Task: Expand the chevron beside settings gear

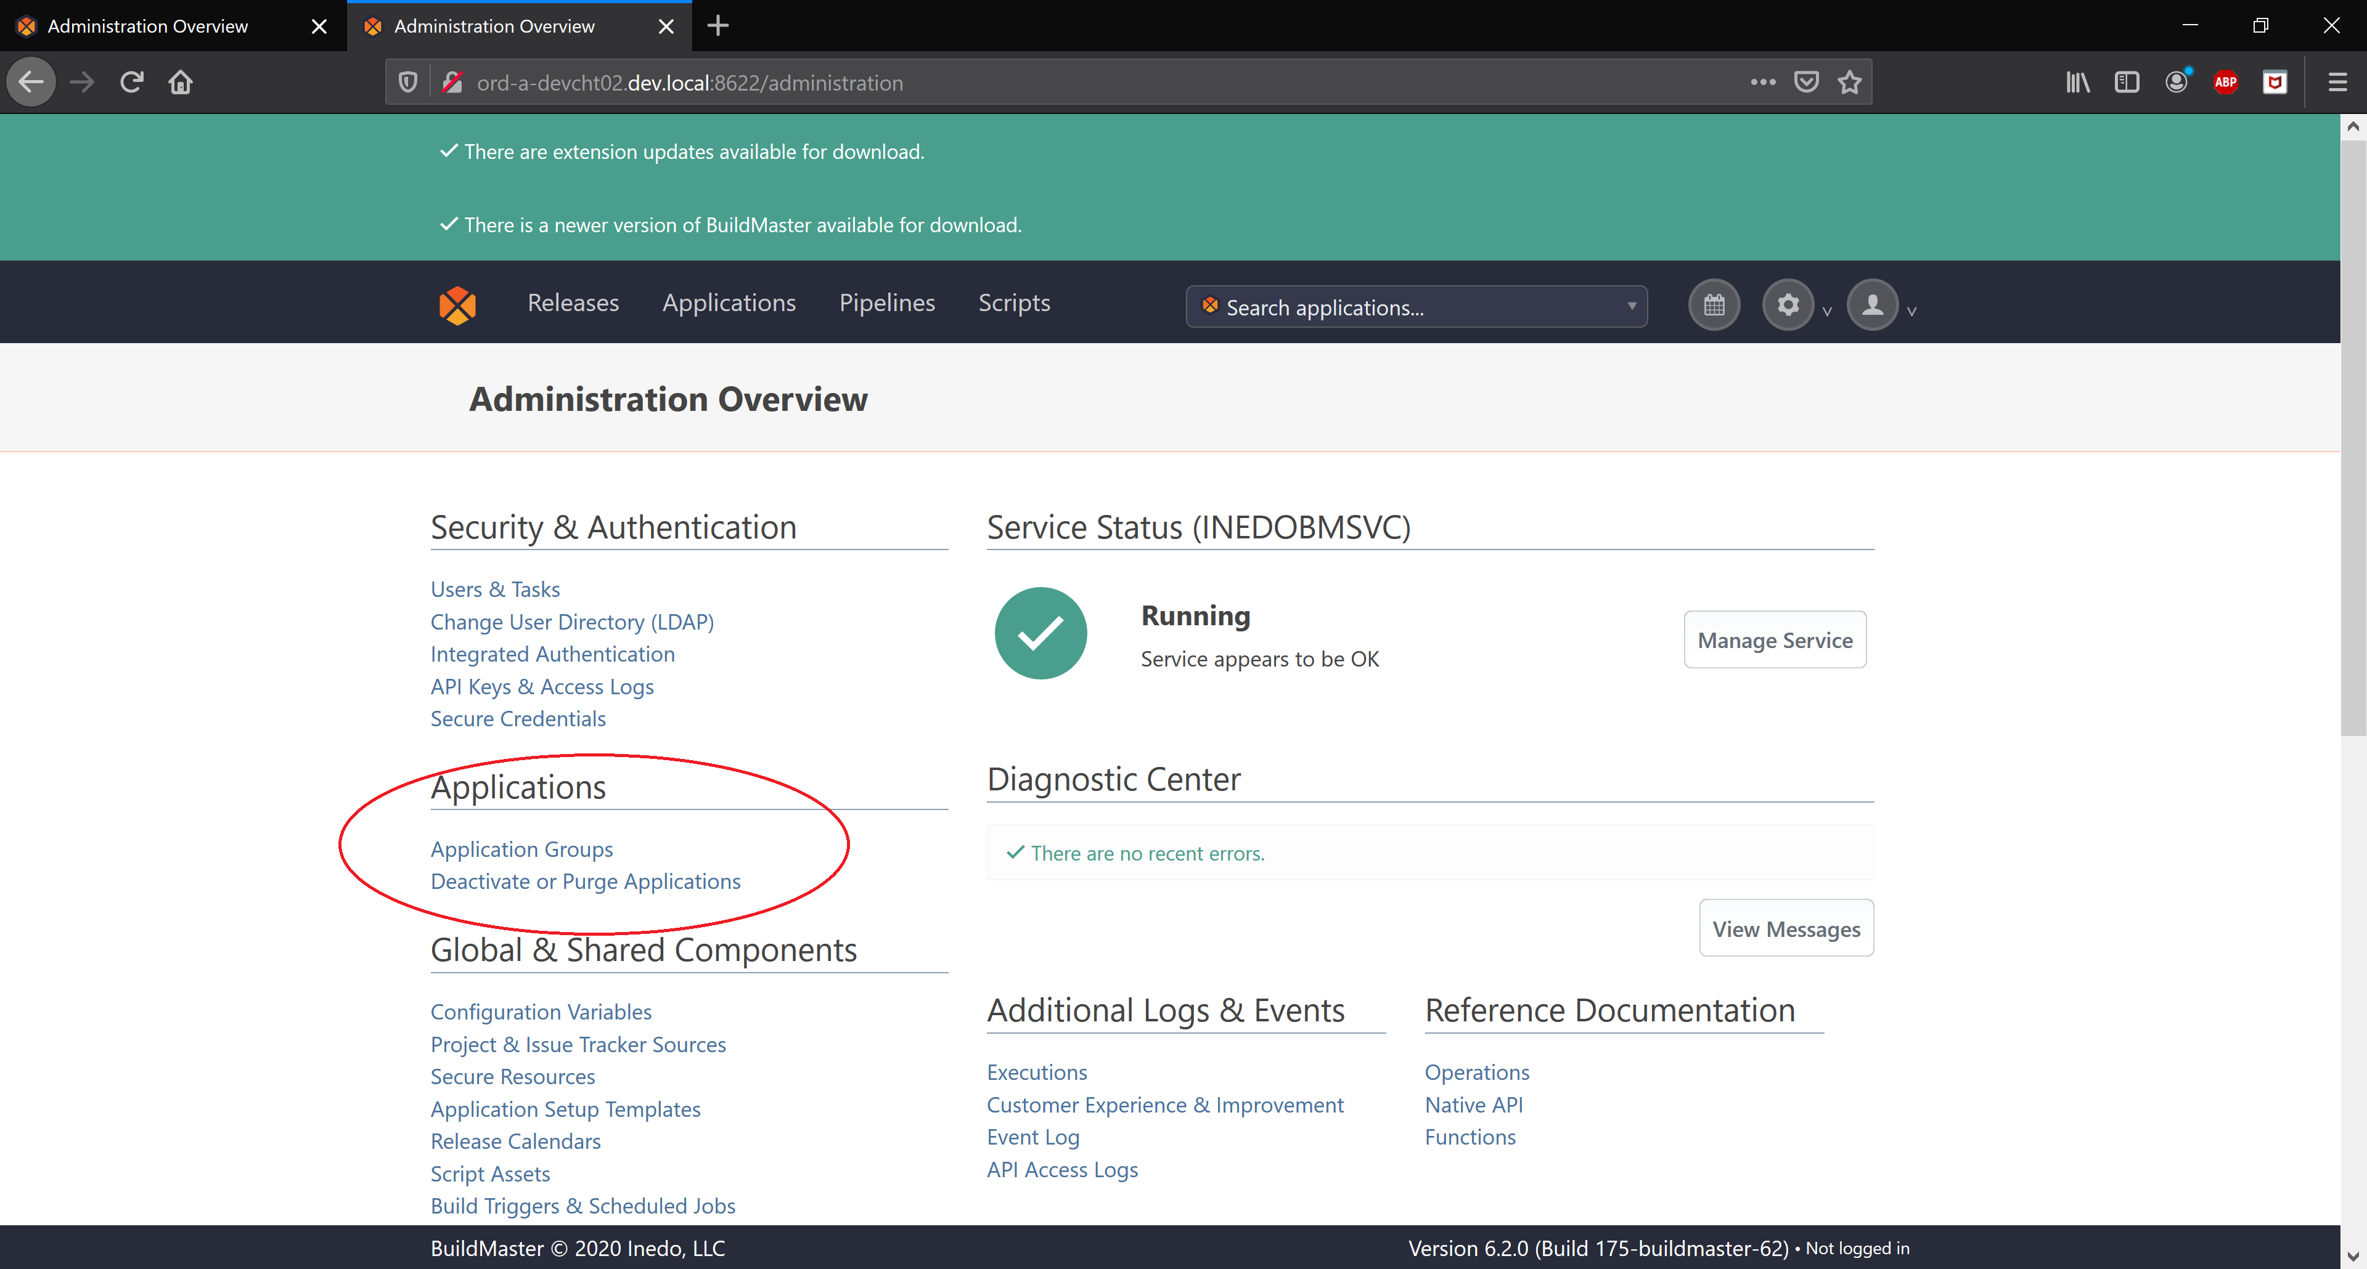Action: point(1826,311)
